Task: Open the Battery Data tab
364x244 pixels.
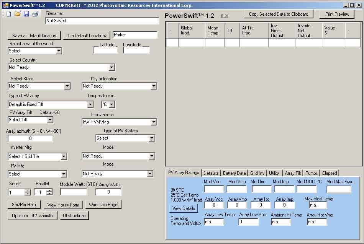Action: [x=234, y=173]
